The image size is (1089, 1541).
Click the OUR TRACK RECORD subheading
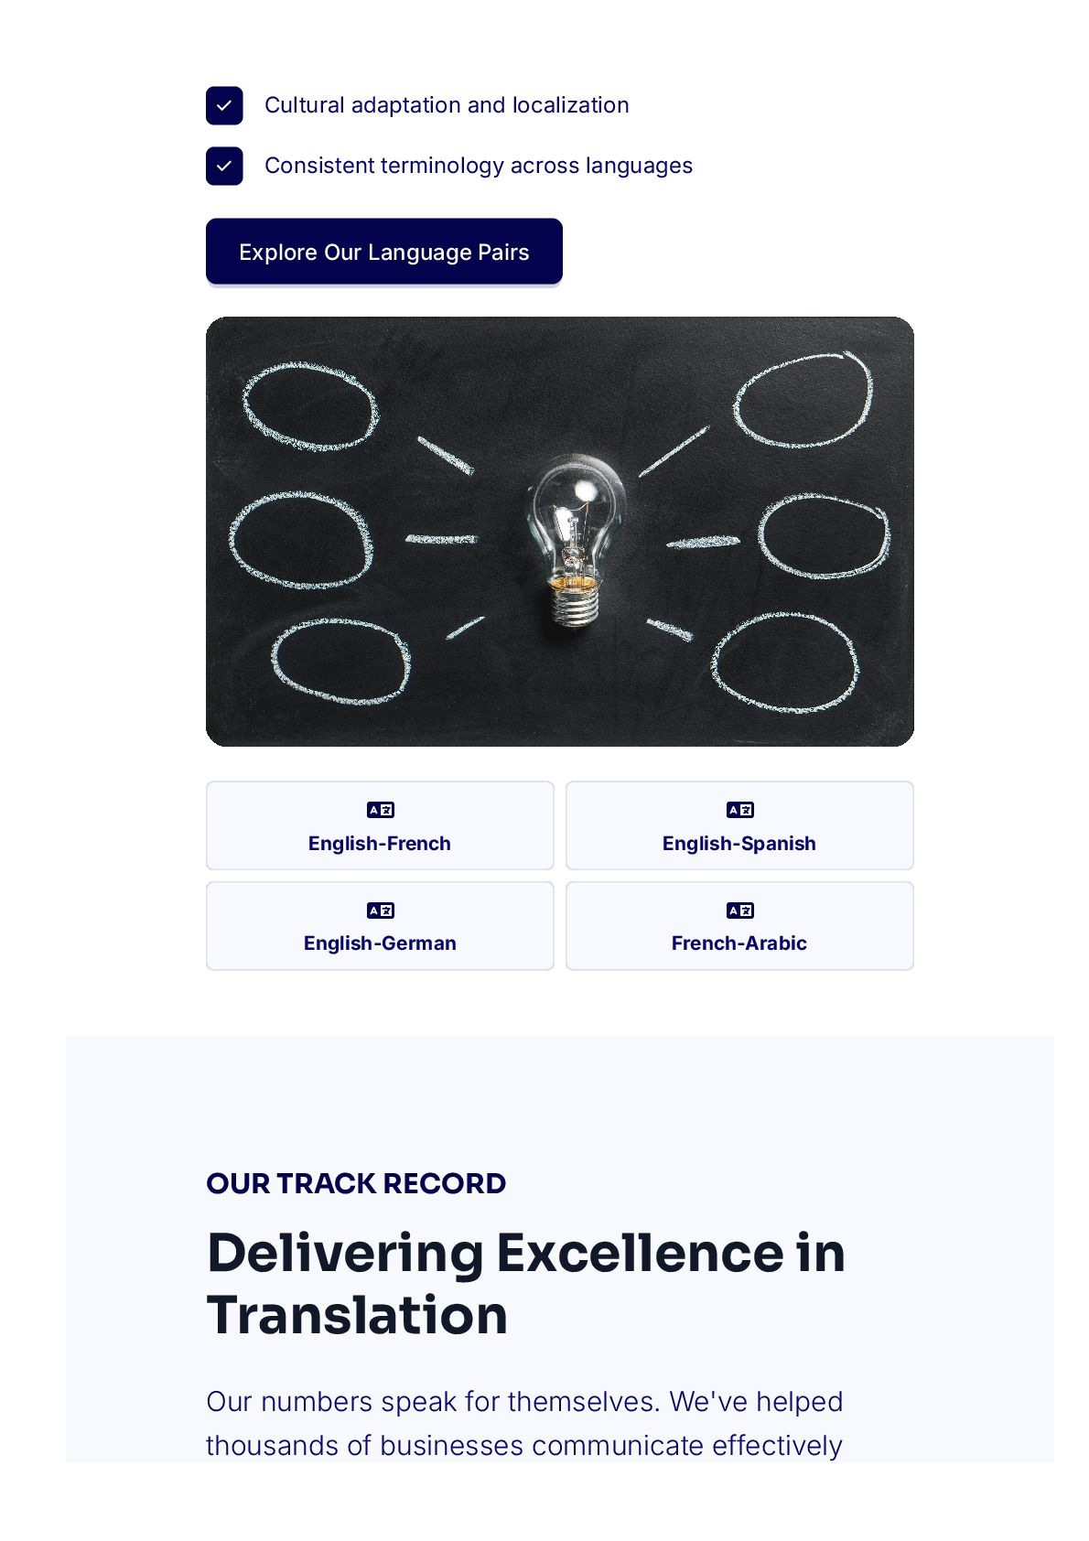(x=356, y=1183)
